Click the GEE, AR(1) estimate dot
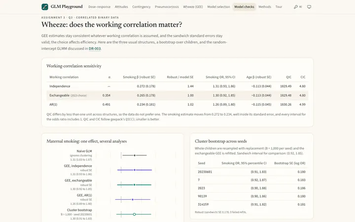 tap(133, 200)
